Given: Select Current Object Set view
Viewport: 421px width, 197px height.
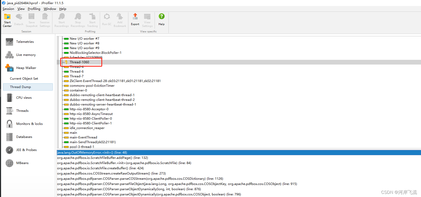Looking at the screenshot, I should 24,79.
